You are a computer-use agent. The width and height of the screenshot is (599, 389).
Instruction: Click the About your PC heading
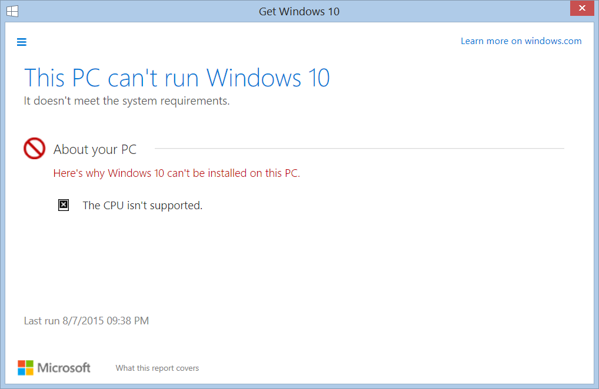95,149
